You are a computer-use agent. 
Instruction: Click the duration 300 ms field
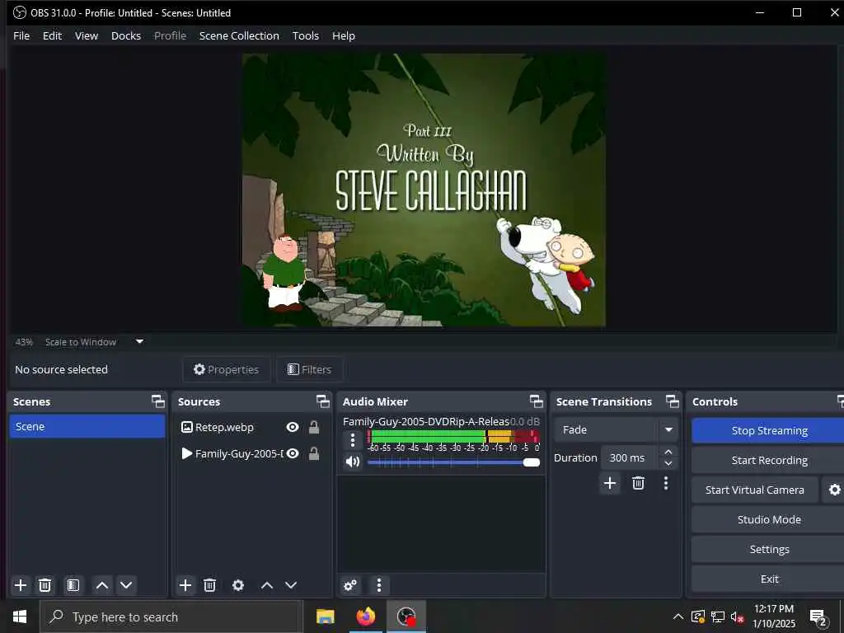(x=631, y=457)
